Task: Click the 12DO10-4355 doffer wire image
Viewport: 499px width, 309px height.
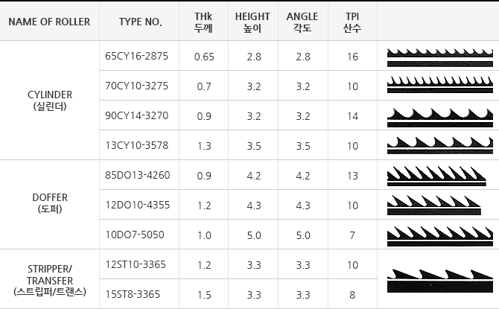Action: 433,205
